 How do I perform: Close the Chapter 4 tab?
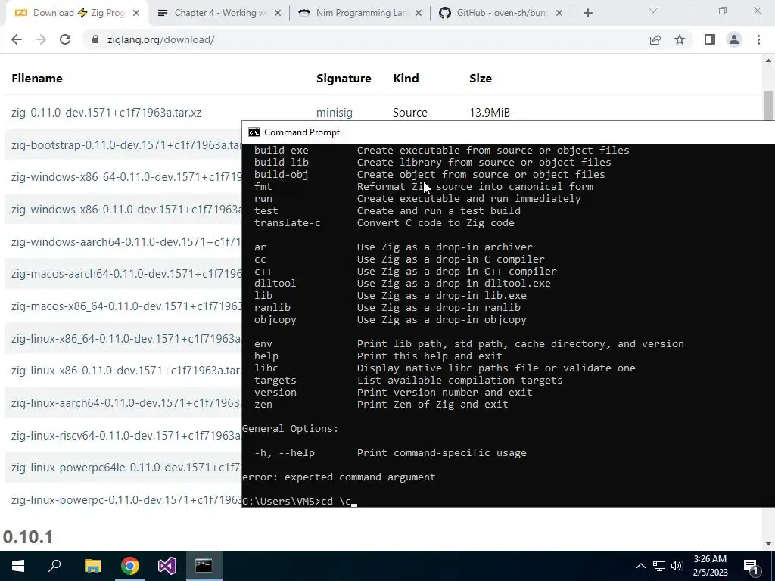point(278,14)
